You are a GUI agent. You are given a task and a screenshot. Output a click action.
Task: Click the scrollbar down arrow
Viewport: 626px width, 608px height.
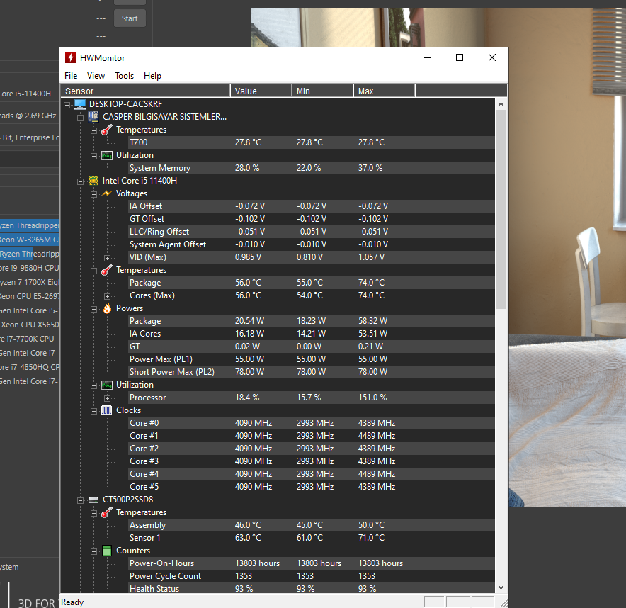(501, 587)
